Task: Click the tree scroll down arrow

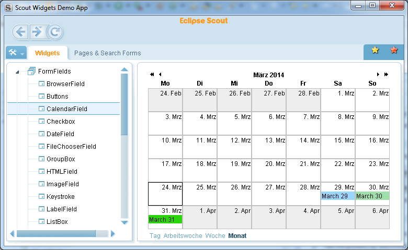Action: pyautogui.click(x=124, y=222)
